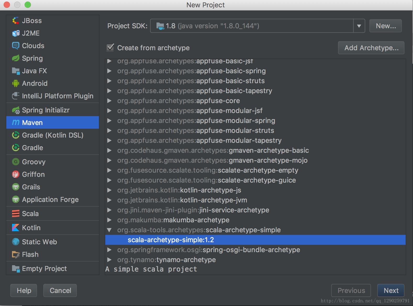Click the Gradle (Kotlin DSL) icon
This screenshot has width=413, height=306.
[16, 135]
